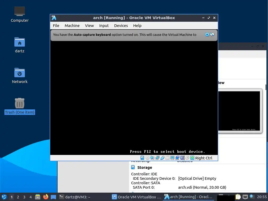Switch to workspace 4
This screenshot has width=268, height=201.
[31, 197]
